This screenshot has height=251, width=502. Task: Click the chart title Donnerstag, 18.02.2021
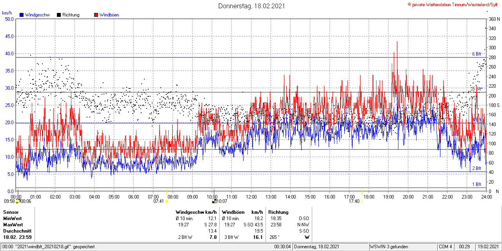251,6
